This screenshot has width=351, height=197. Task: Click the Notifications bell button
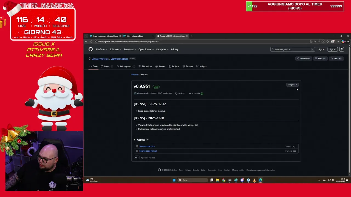[x=304, y=59]
